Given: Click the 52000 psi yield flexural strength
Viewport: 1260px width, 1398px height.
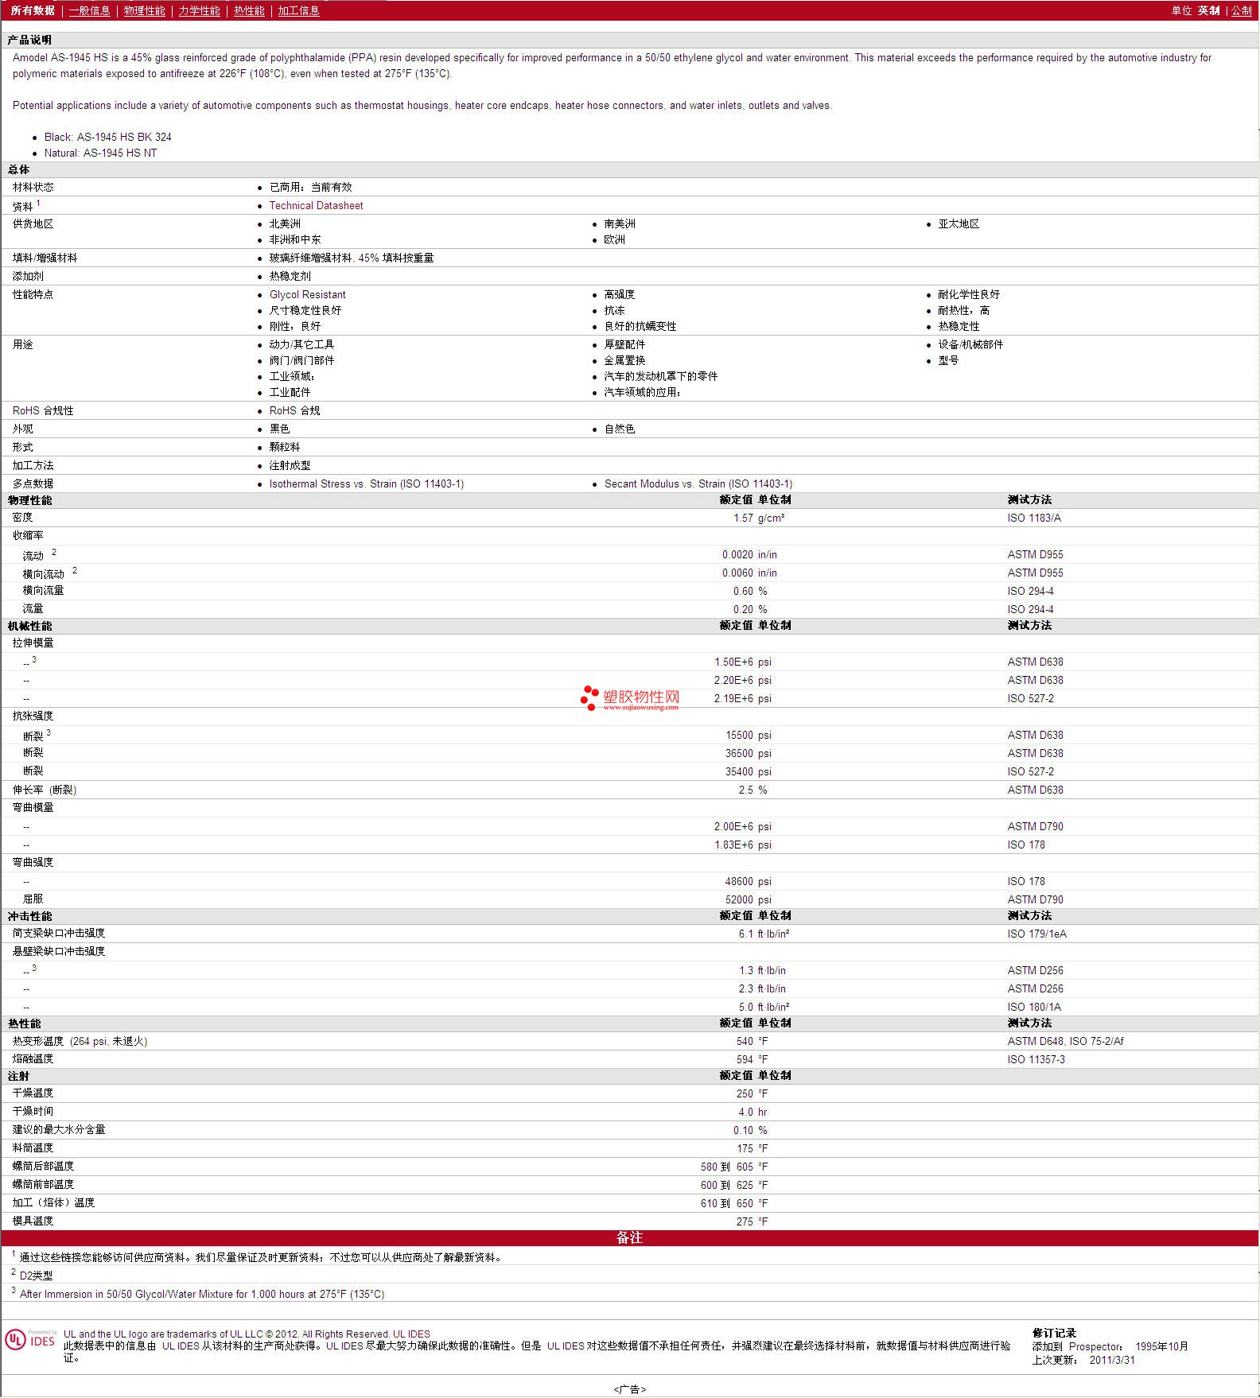Looking at the screenshot, I should coord(749,899).
